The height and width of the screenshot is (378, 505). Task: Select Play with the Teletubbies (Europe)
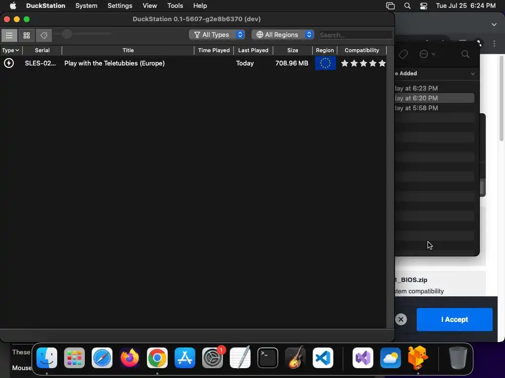point(114,63)
